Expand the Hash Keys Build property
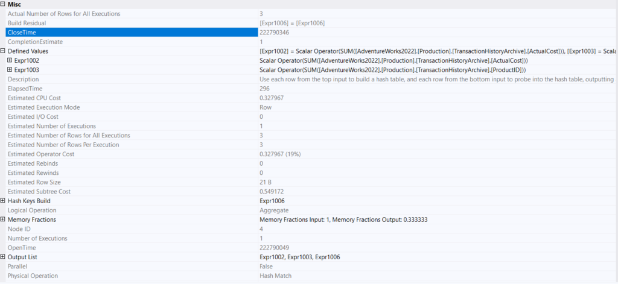618x284 pixels. pyautogui.click(x=3, y=201)
